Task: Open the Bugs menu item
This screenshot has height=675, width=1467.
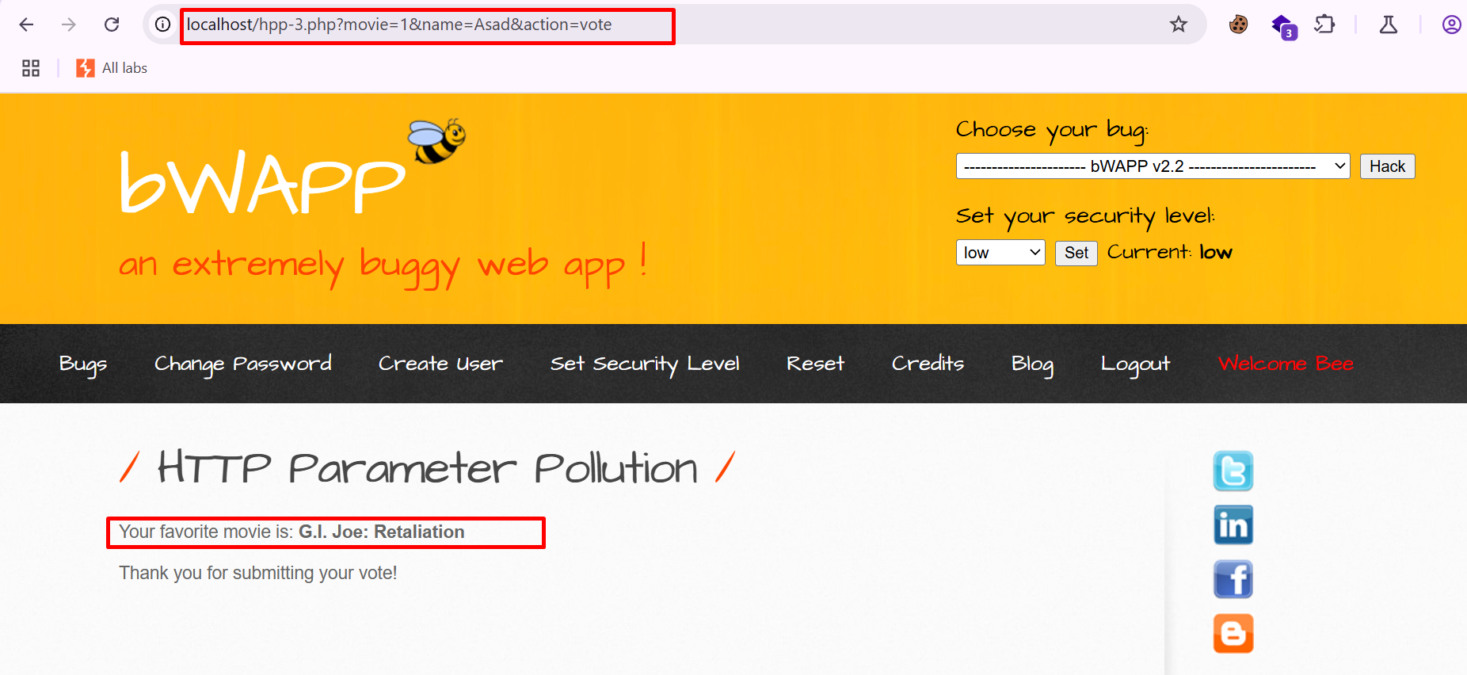Action: (82, 364)
